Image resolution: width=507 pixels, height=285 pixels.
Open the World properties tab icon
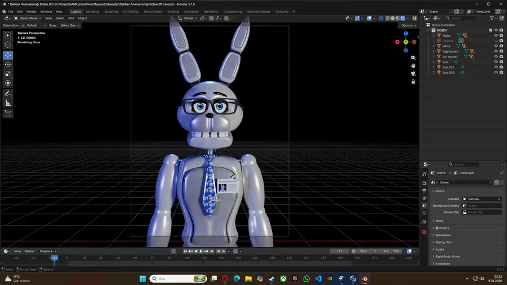424,213
